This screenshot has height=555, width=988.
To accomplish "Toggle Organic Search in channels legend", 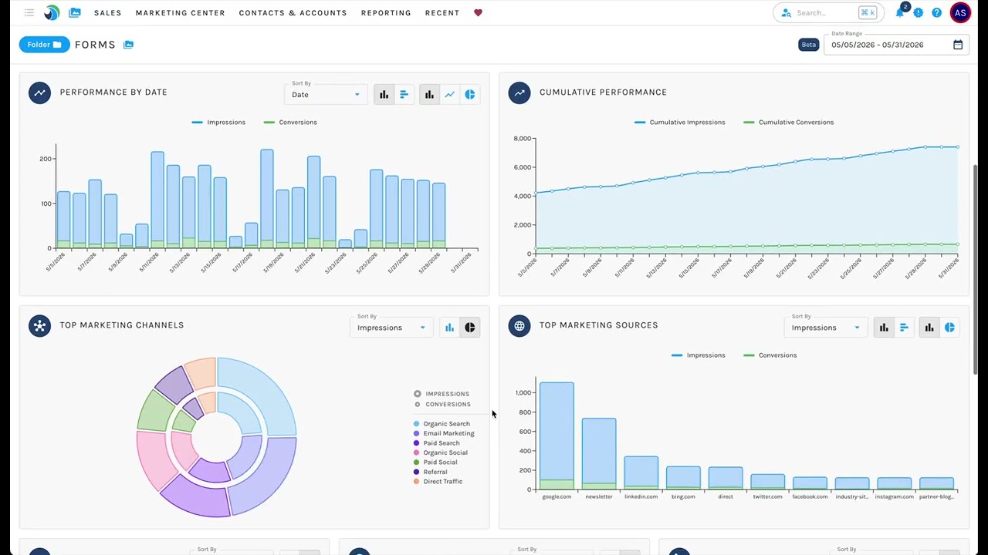I will pyautogui.click(x=442, y=424).
